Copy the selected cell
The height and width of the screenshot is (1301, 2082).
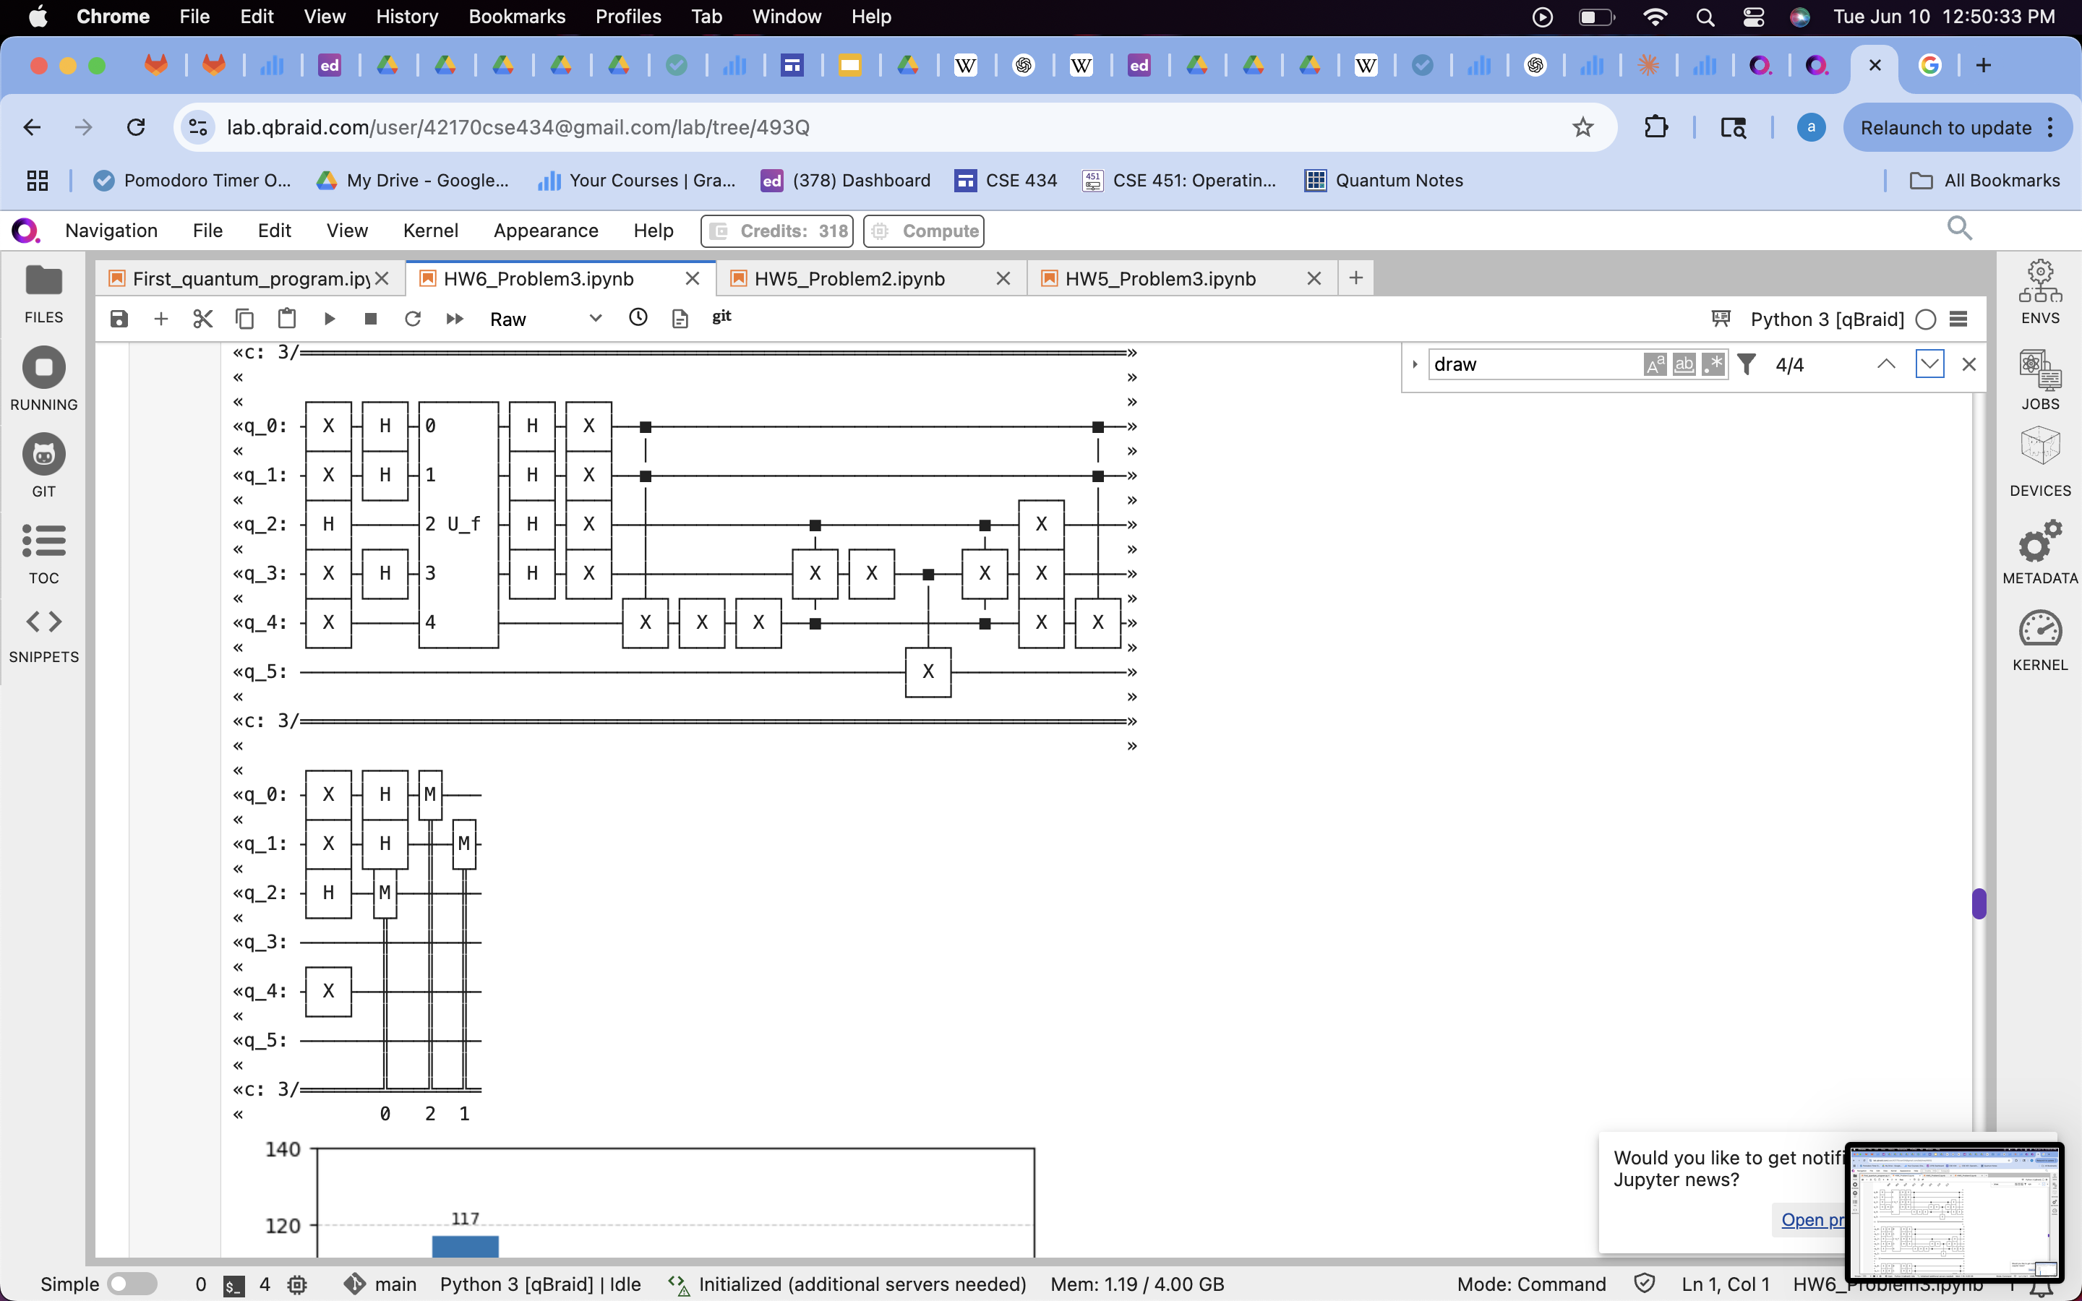click(245, 319)
